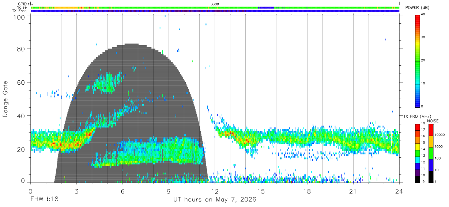The image size is (449, 207).
Task: Click the 3 tick on UT hours axis
Action: click(x=76, y=191)
